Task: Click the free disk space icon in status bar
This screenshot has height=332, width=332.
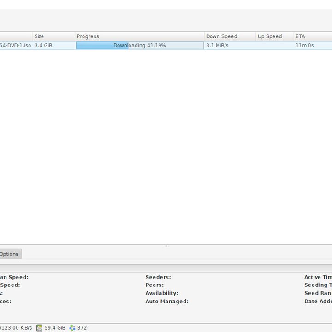Action: click(x=39, y=328)
